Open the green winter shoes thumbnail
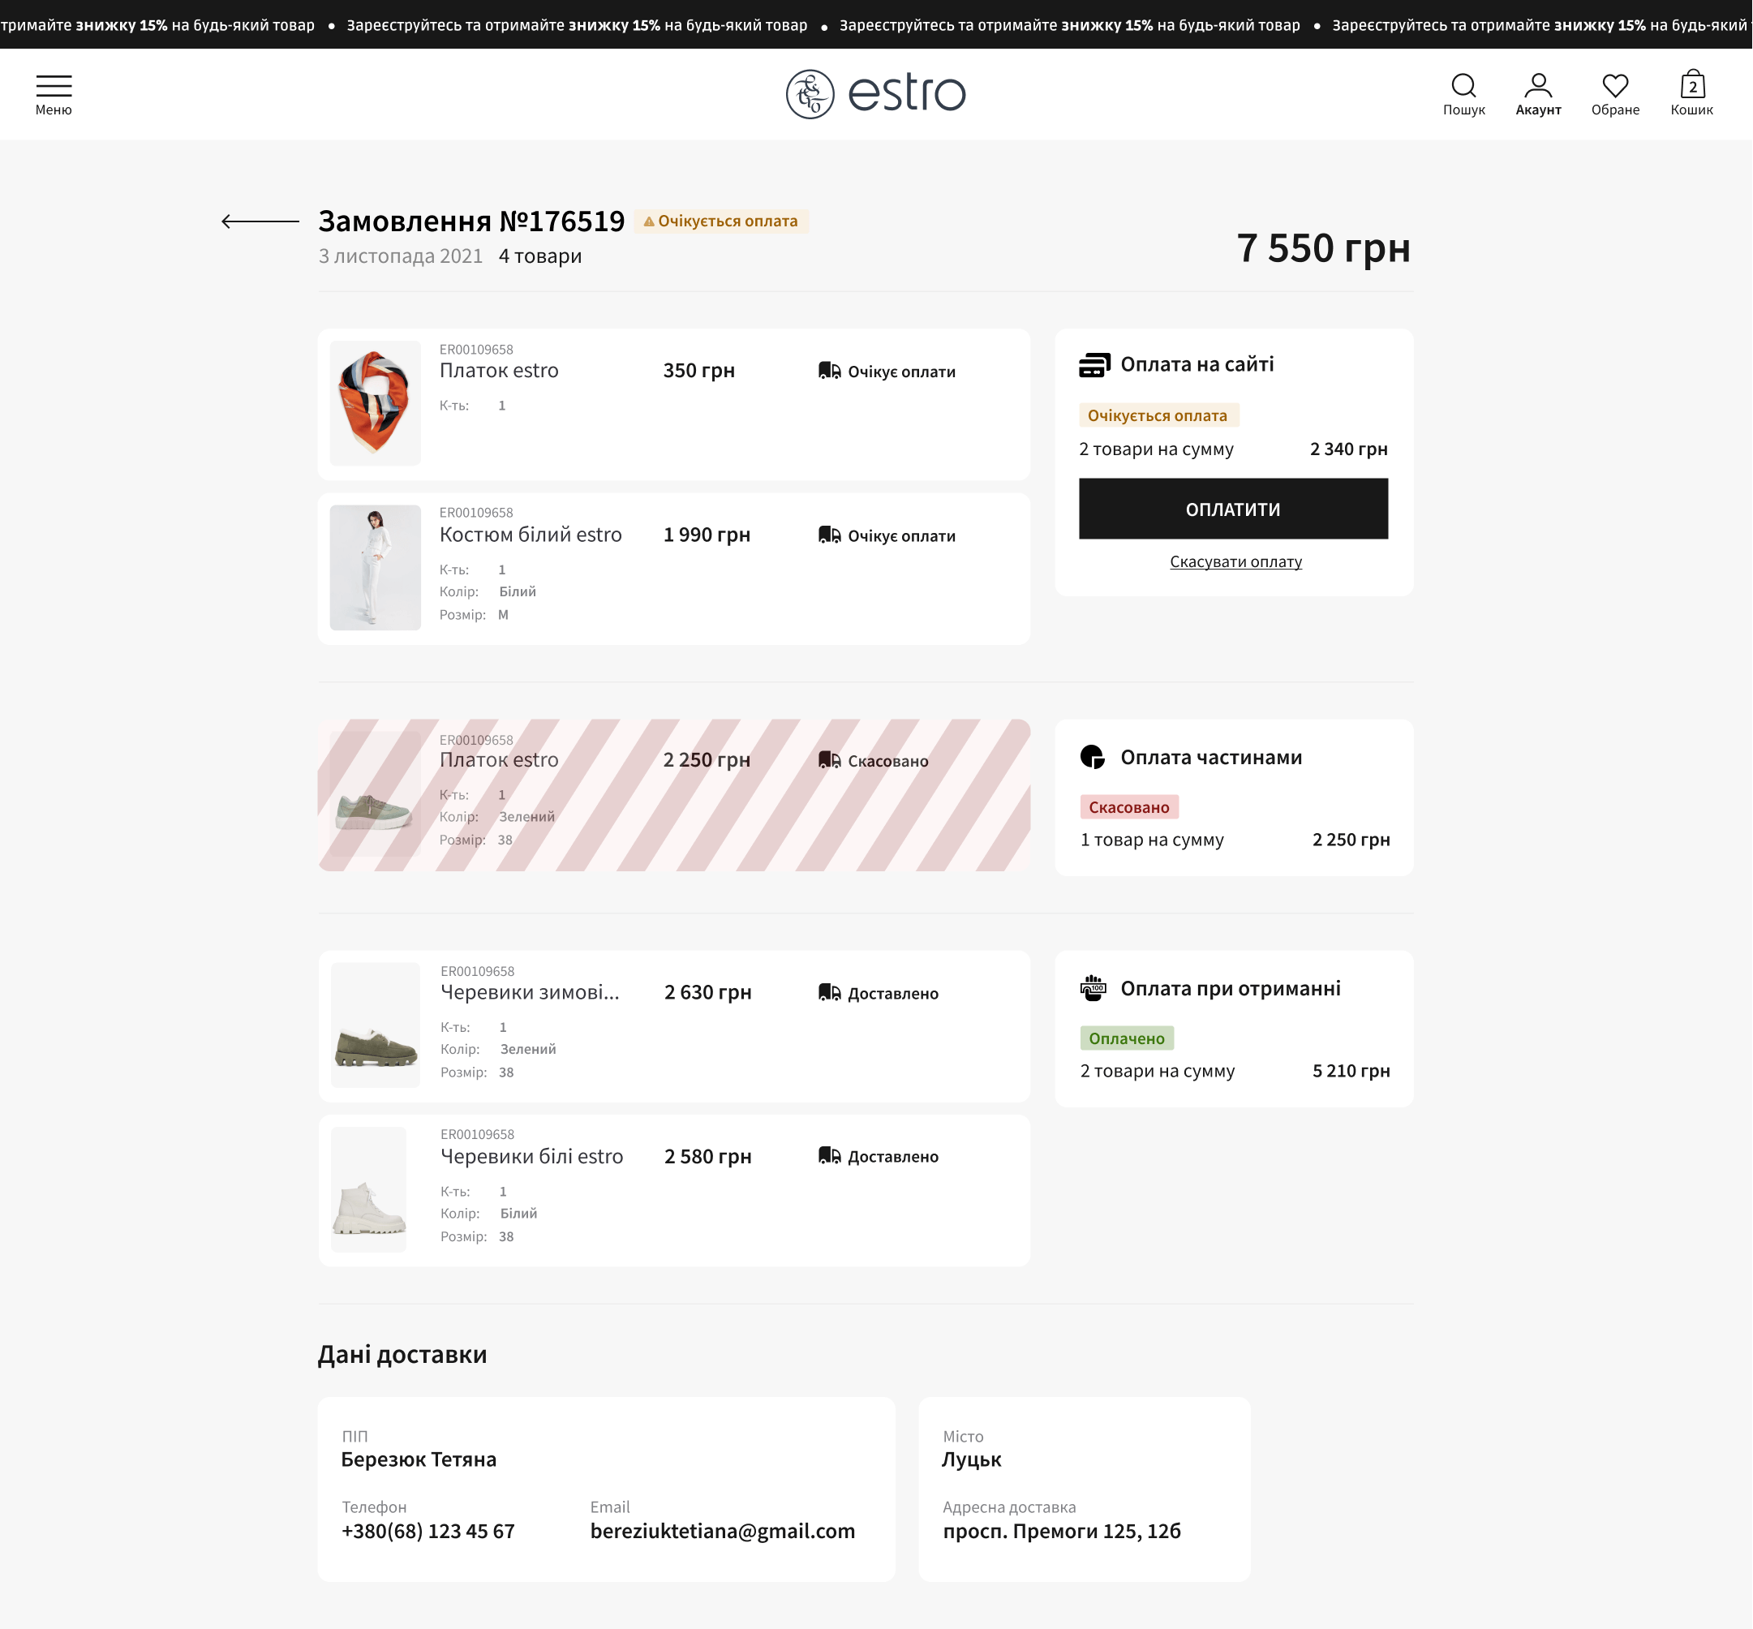The width and height of the screenshot is (1753, 1629). tap(376, 1025)
